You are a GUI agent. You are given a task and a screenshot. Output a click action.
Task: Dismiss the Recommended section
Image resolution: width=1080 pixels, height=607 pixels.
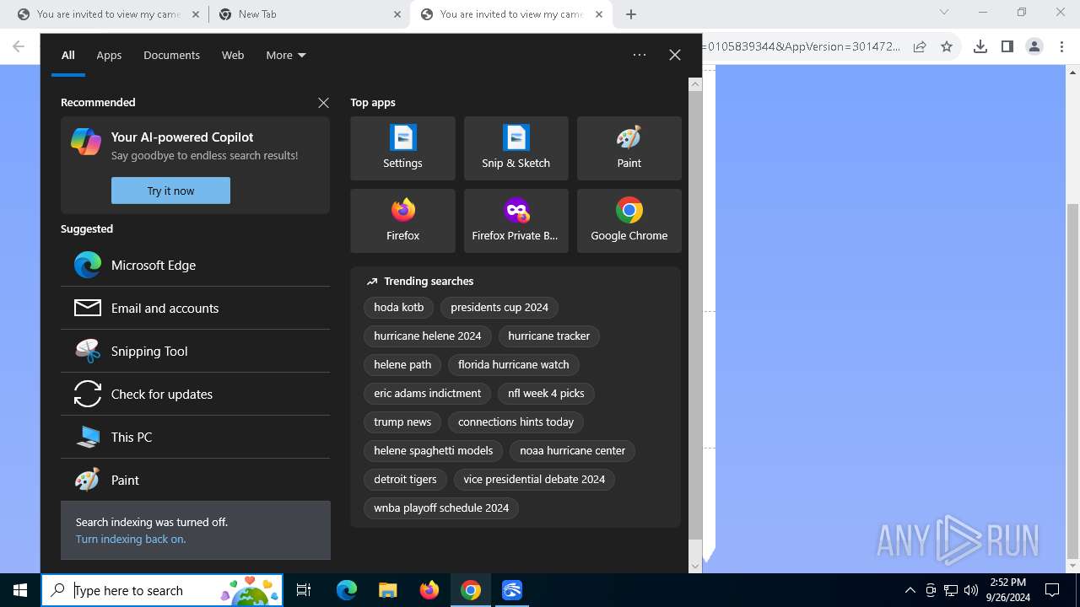pos(323,102)
